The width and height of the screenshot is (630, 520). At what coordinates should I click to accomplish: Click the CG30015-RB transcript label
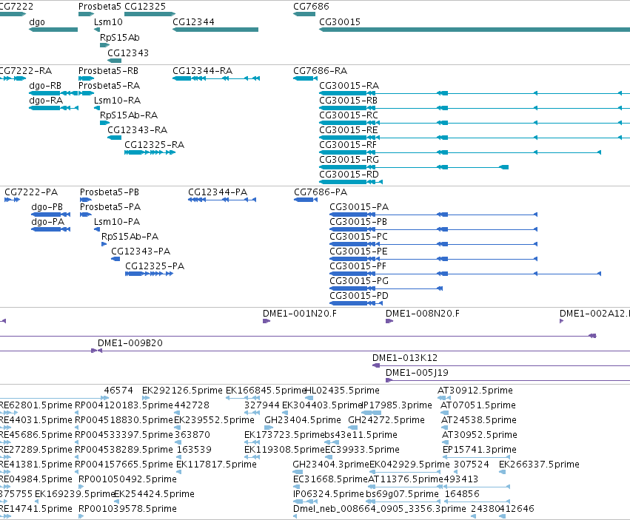(x=348, y=101)
